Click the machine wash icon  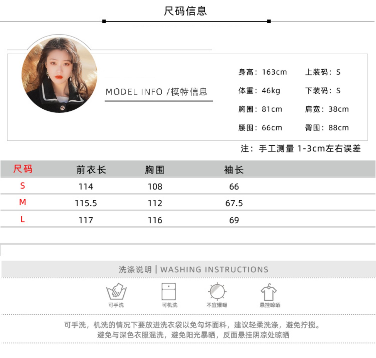[169, 291]
